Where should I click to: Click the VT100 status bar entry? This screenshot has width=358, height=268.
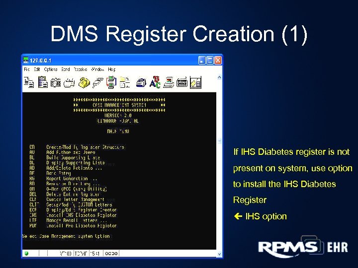coord(65,254)
